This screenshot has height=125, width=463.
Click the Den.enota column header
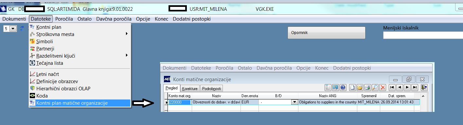coord(249,96)
